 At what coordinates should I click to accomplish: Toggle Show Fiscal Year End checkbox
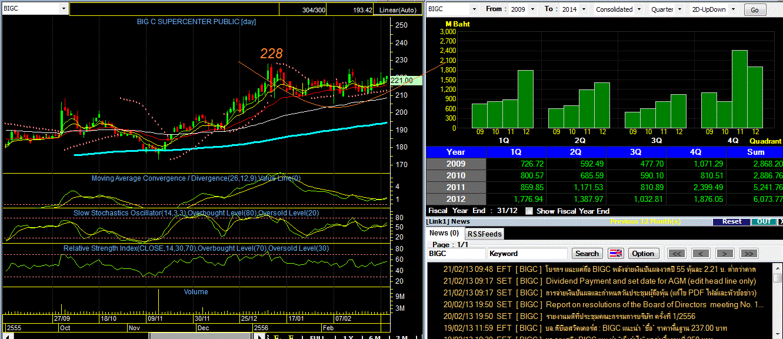coord(529,211)
